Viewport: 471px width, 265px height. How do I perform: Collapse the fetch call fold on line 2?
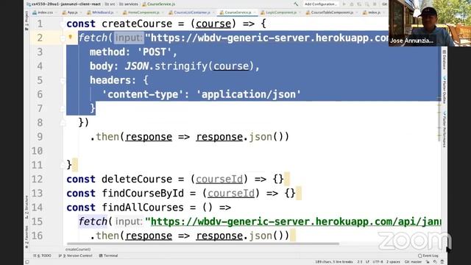click(63, 38)
